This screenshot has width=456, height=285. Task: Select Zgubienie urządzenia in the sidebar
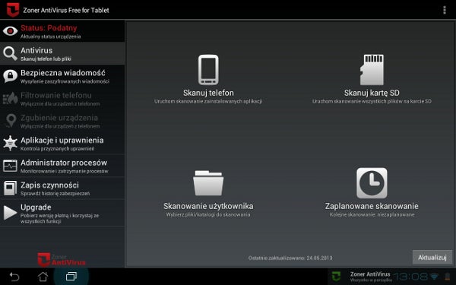click(62, 121)
